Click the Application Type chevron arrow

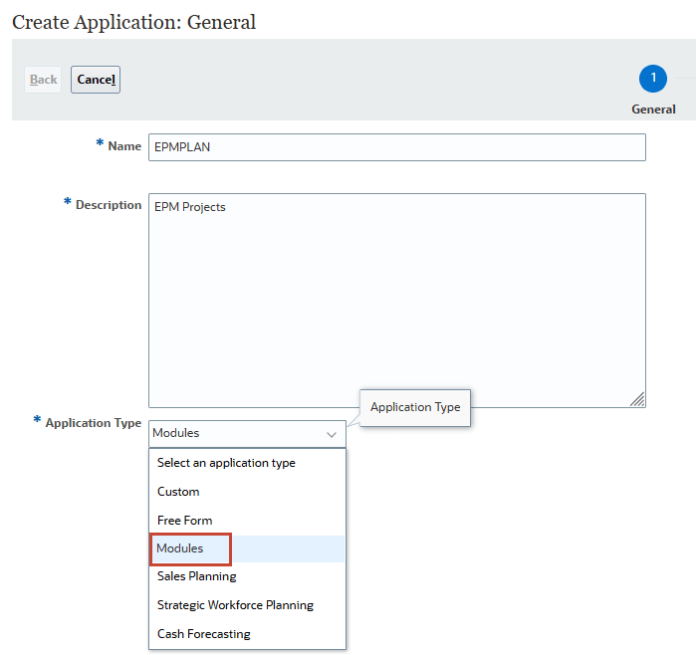pyautogui.click(x=332, y=434)
